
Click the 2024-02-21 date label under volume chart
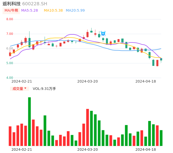22,149
